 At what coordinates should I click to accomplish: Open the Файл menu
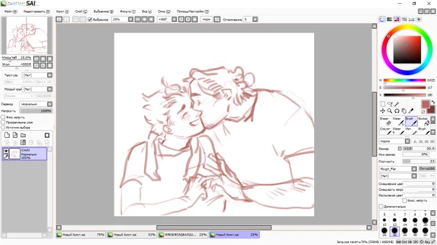tap(10, 12)
